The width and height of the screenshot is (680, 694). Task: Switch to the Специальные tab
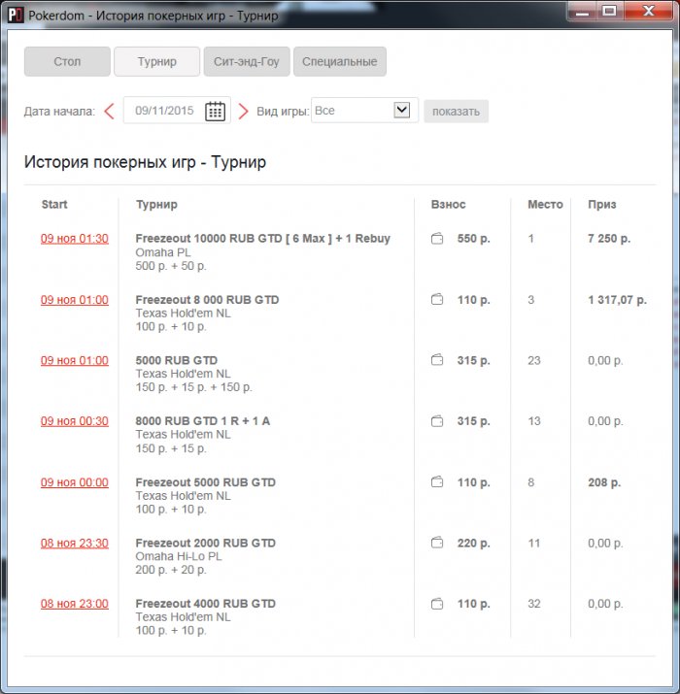tap(340, 61)
